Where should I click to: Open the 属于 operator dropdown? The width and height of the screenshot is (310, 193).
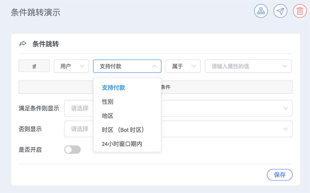[183, 66]
